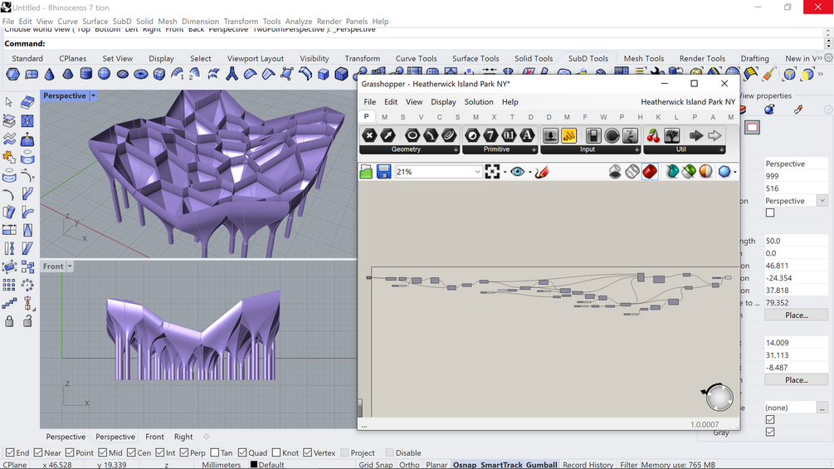The image size is (834, 469).
Task: Click the SubD sphere icon in toolbar
Action: tap(104, 75)
